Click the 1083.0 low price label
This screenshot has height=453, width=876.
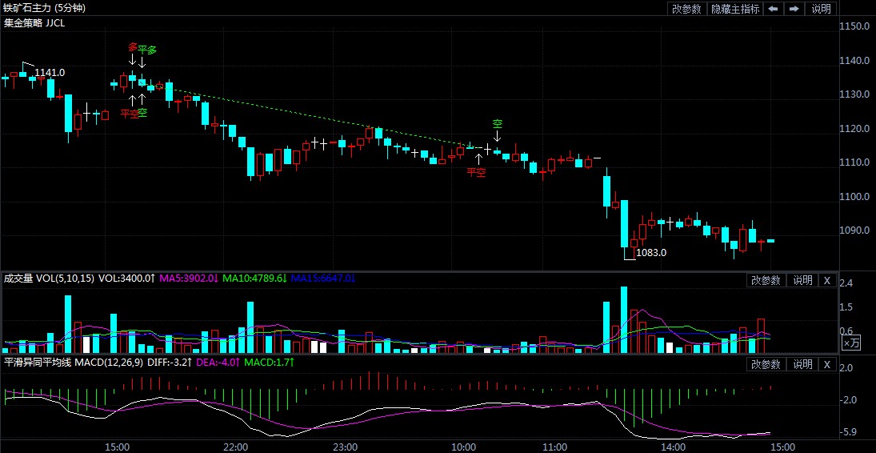pos(651,252)
